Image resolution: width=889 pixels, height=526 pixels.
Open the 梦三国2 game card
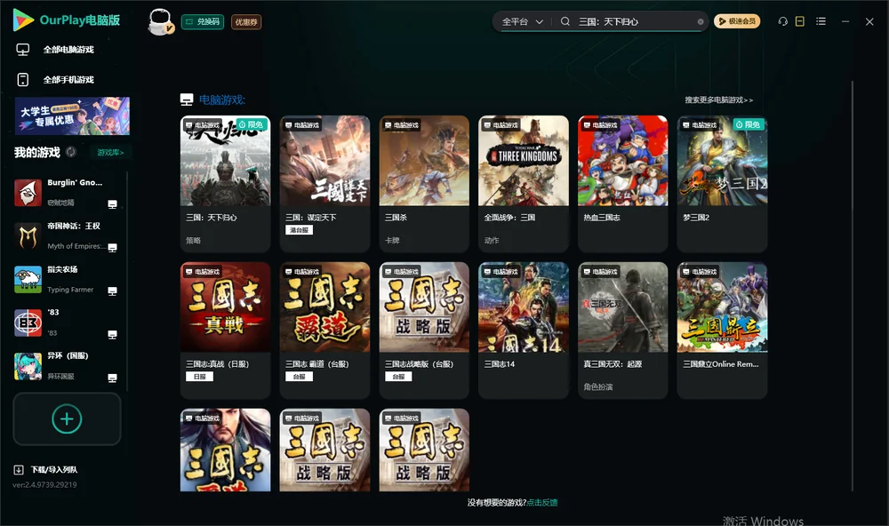pos(722,184)
